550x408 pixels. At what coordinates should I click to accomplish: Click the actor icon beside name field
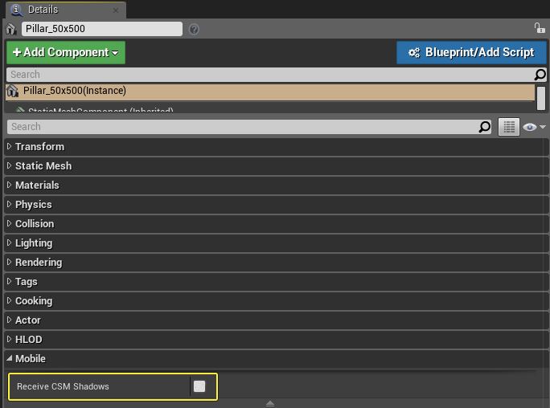tap(11, 29)
